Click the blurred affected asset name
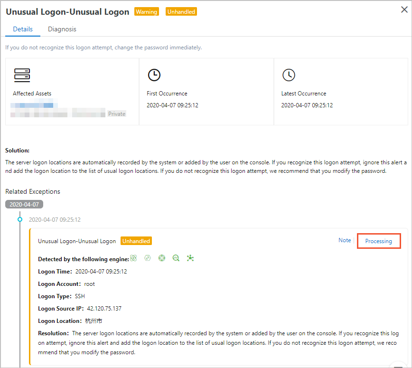Viewport: 412px width, 368px height. tap(34, 105)
